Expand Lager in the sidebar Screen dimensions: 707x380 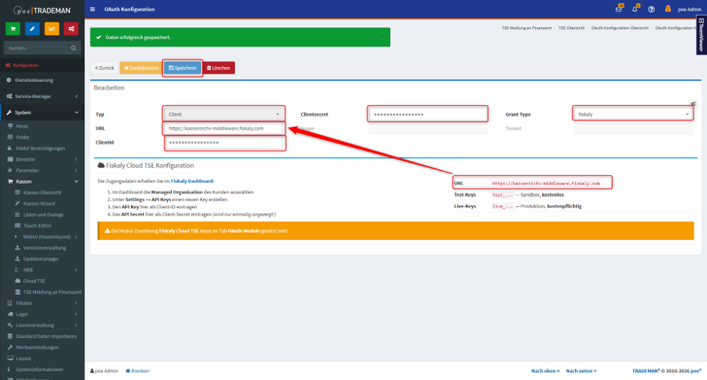tap(42, 315)
